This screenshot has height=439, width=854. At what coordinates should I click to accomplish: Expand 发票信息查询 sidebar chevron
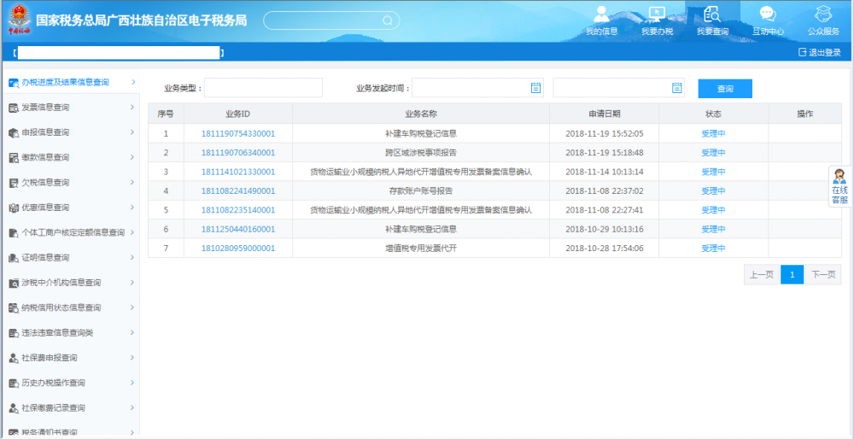[x=132, y=108]
